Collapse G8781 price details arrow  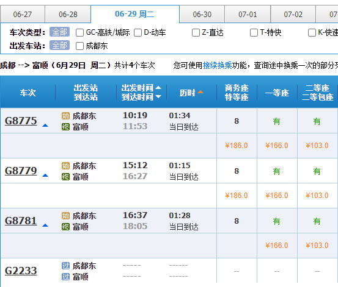coord(45,225)
